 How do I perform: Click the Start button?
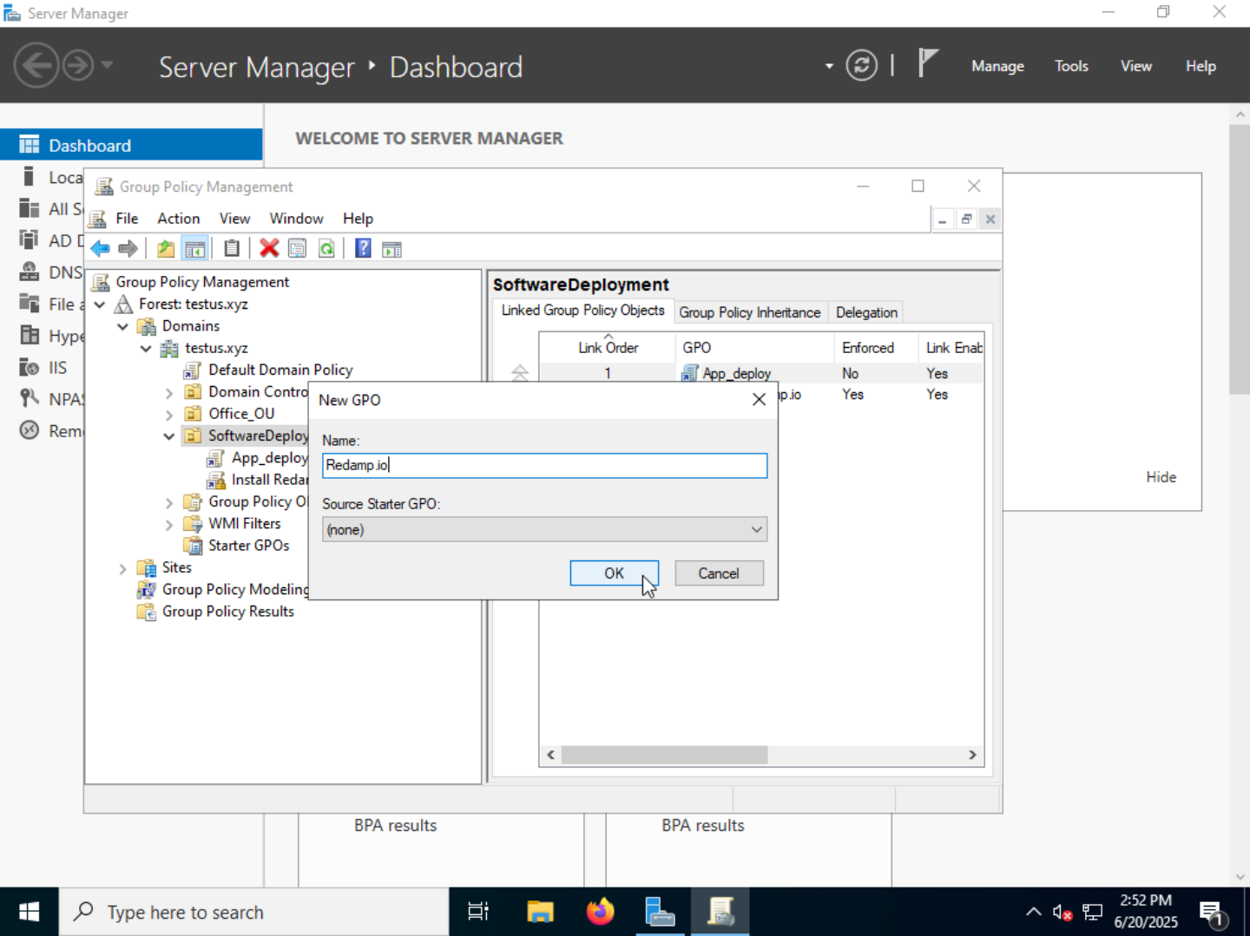click(30, 912)
